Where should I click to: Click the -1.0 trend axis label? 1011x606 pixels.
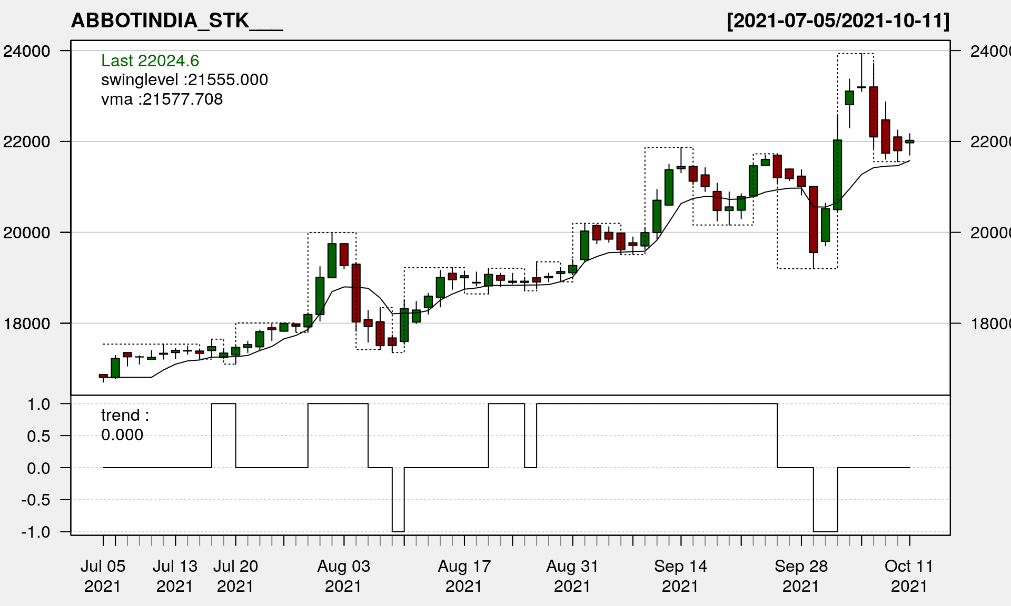click(36, 532)
